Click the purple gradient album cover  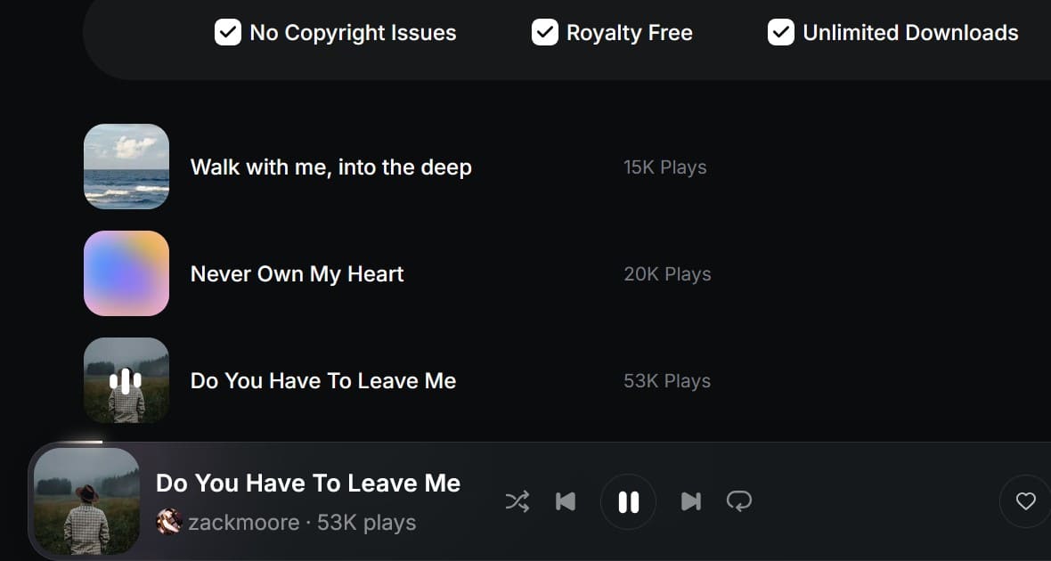[126, 273]
